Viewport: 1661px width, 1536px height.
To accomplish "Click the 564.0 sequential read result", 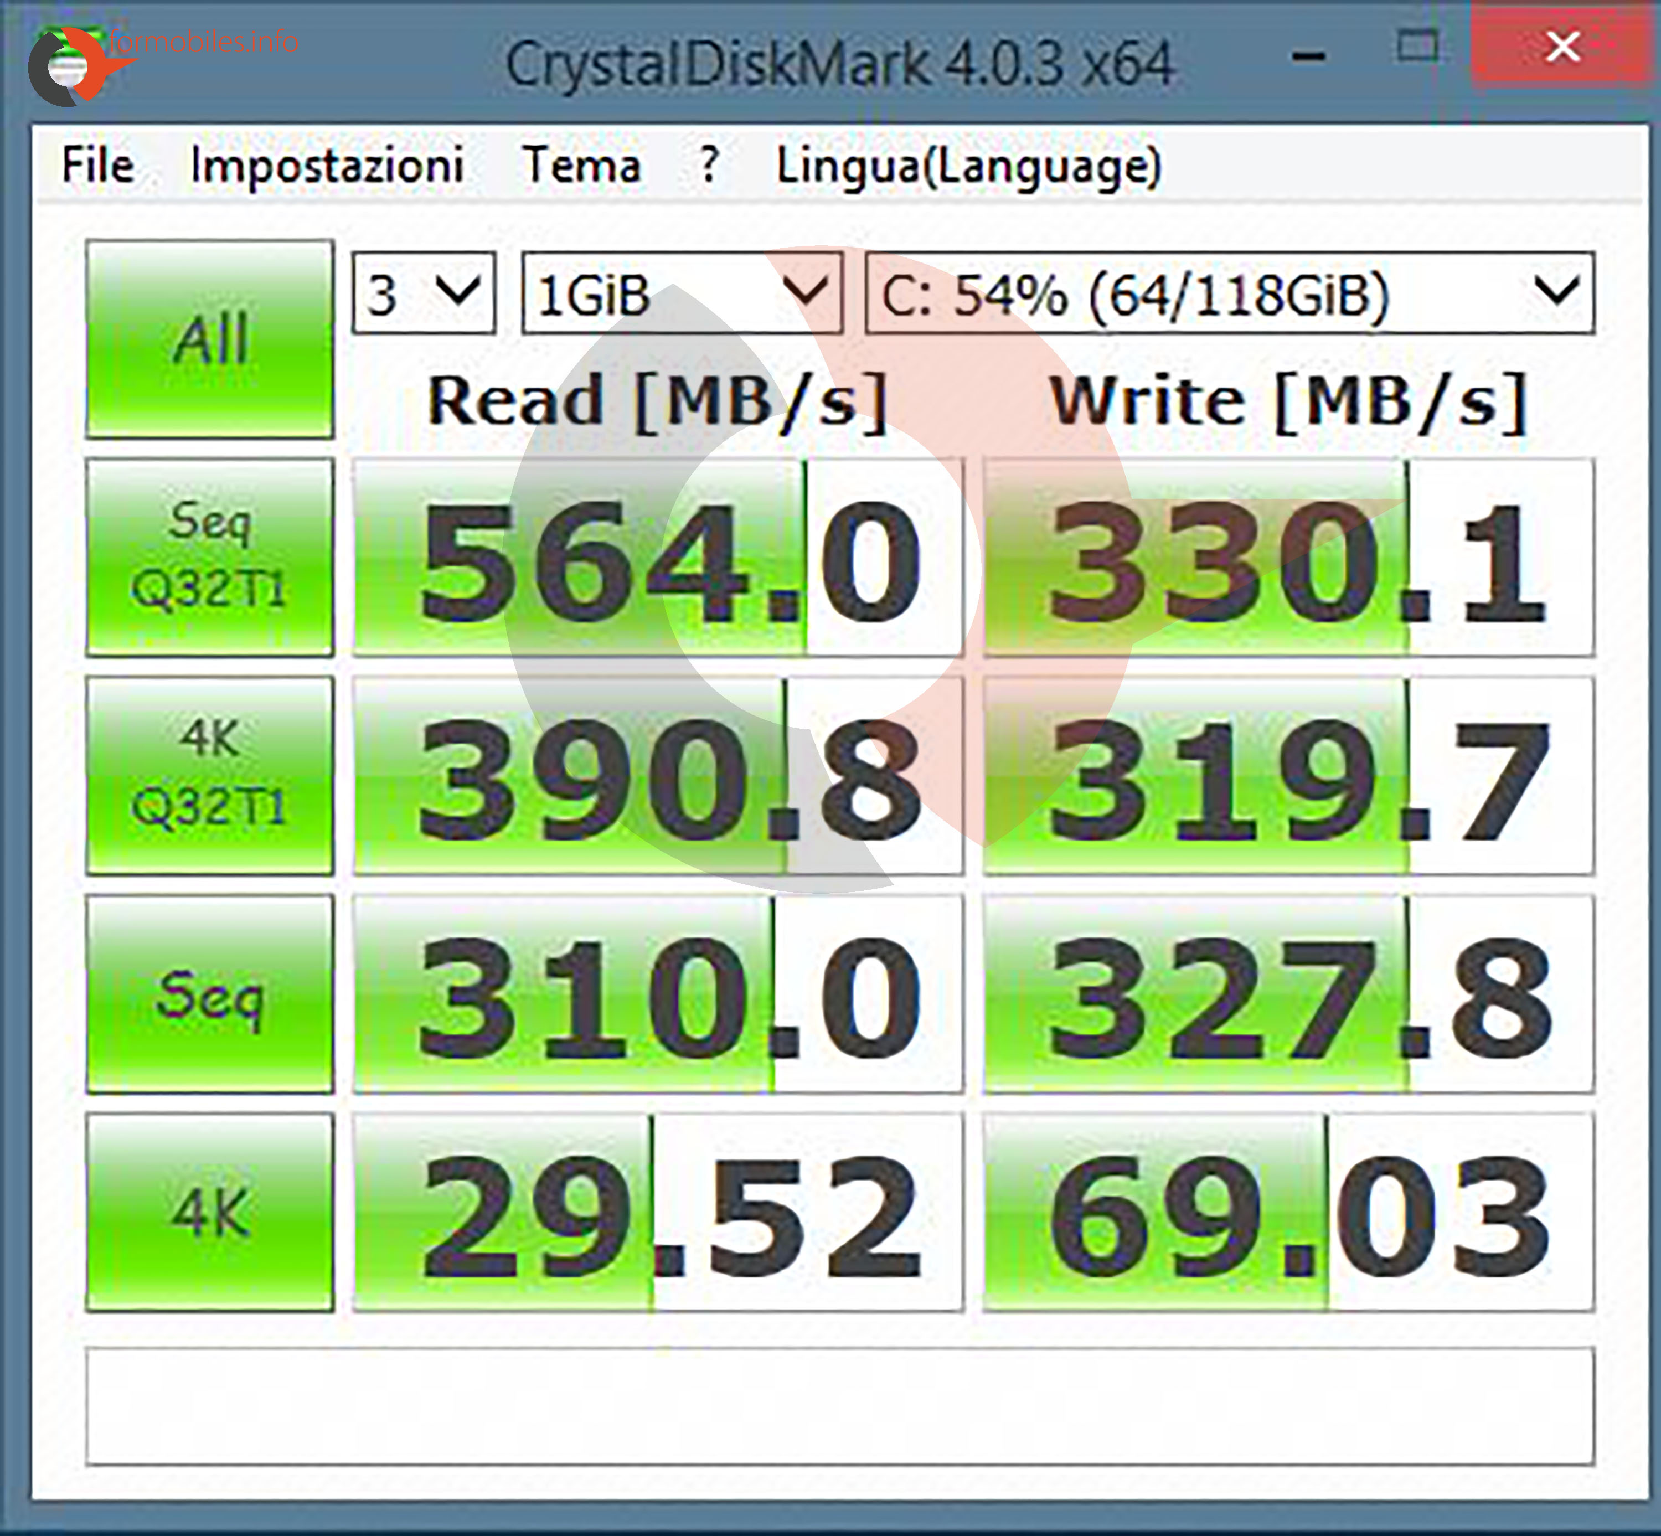I will (657, 557).
